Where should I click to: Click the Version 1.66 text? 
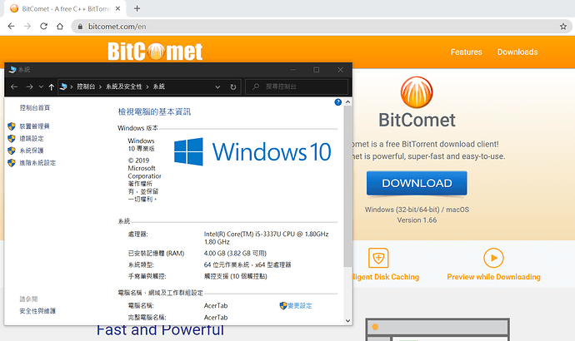point(417,220)
